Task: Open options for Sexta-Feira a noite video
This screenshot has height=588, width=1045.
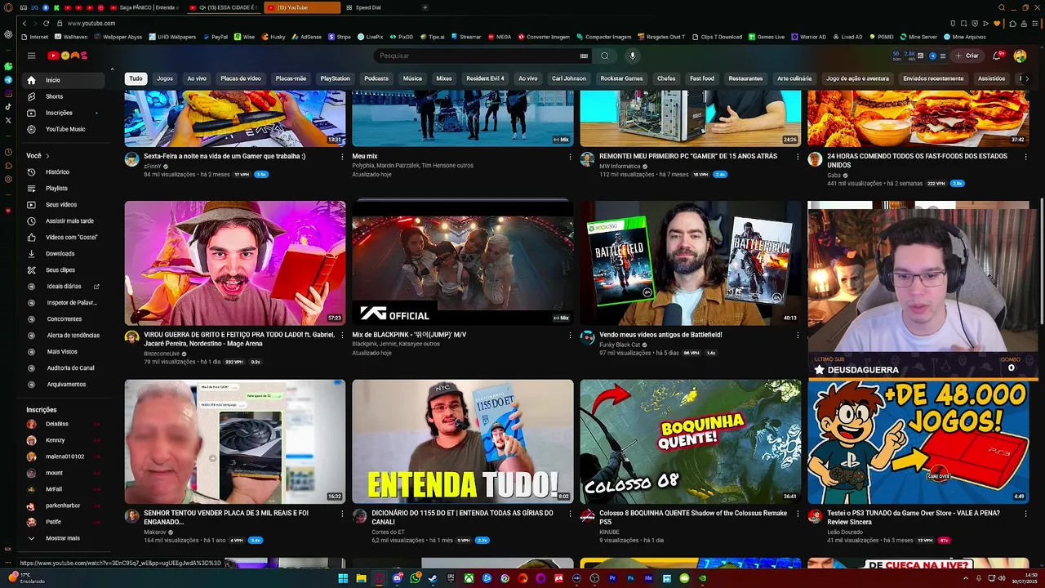Action: click(342, 157)
